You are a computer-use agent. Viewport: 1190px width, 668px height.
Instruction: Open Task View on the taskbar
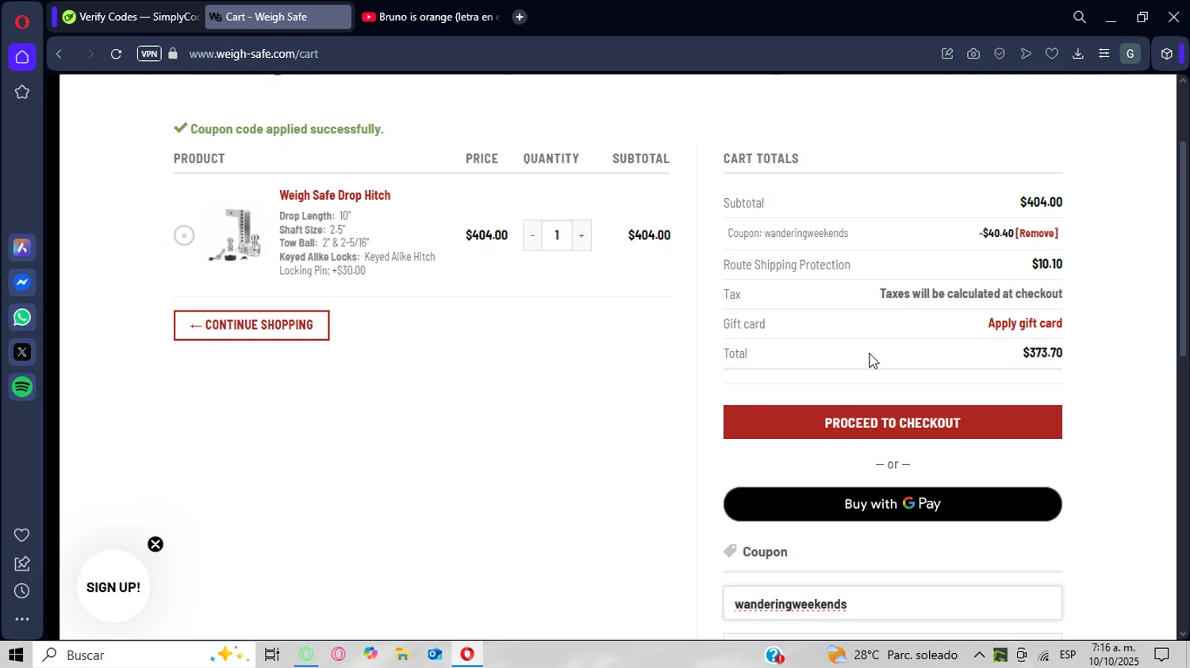tap(272, 655)
